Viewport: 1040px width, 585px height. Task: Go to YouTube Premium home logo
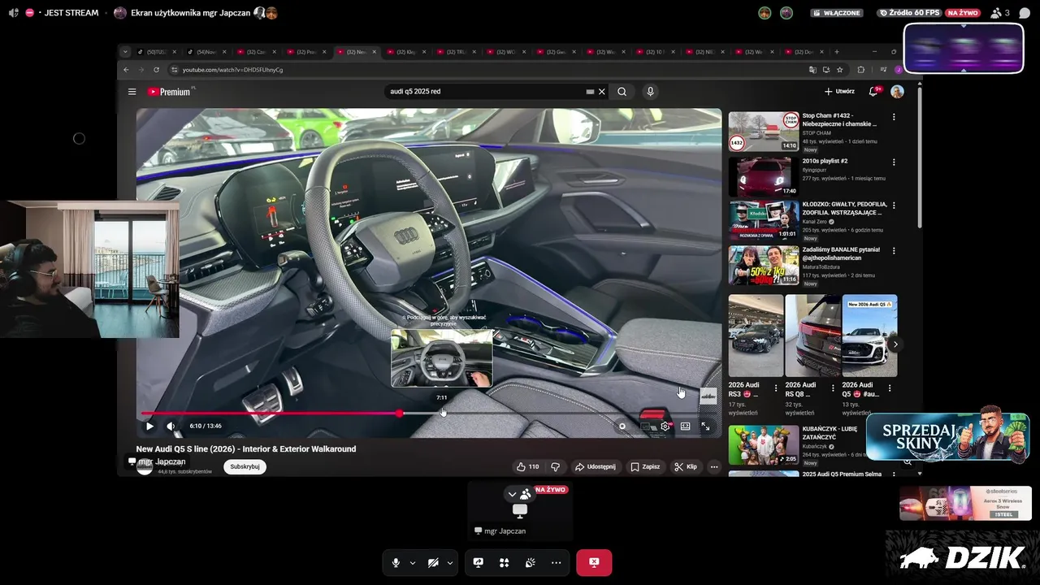169,92
